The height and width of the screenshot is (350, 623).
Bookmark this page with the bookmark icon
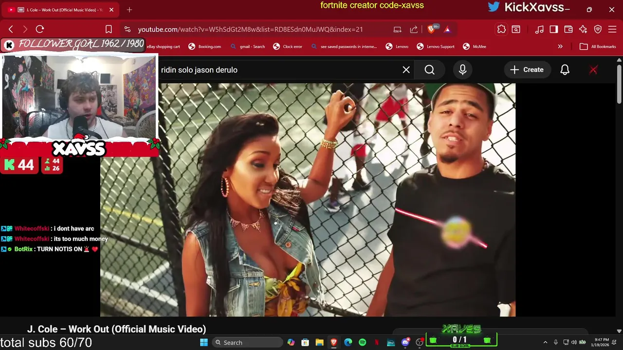click(x=109, y=29)
